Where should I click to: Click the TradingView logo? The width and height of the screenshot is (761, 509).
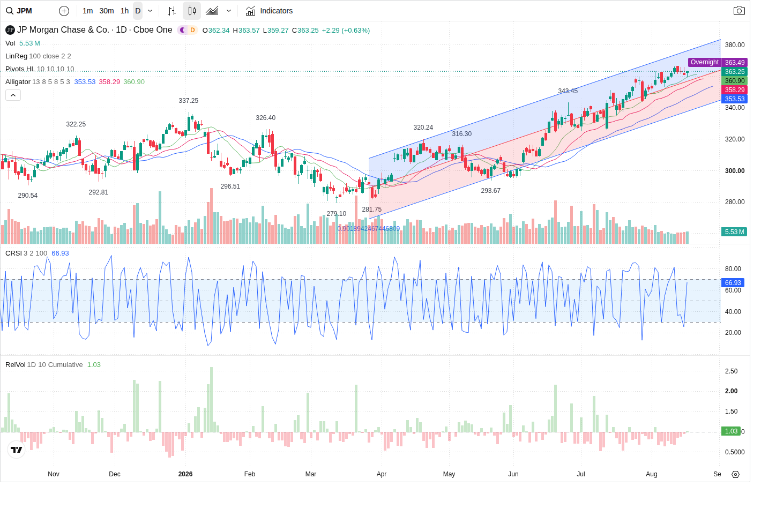(x=17, y=450)
